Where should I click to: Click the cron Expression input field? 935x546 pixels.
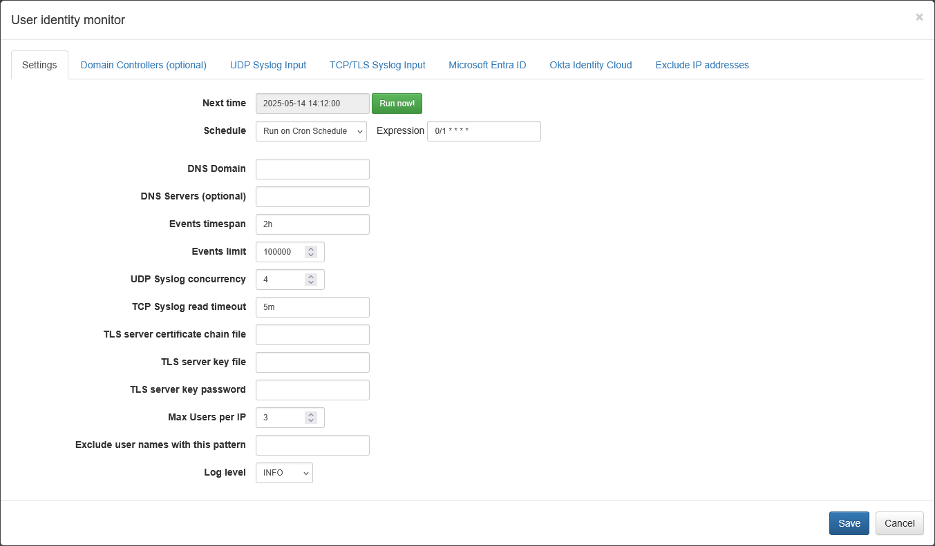[484, 131]
